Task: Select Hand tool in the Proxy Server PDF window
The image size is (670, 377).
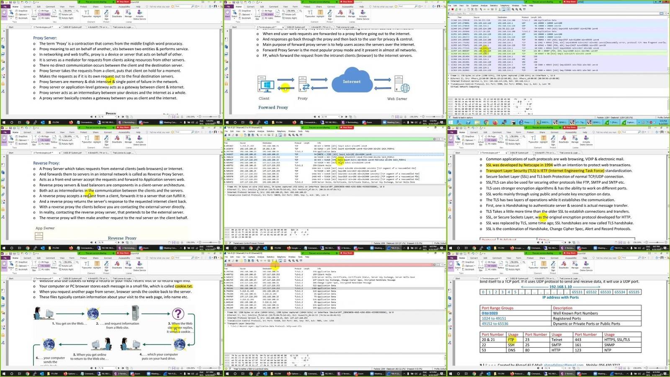Action: (4, 14)
